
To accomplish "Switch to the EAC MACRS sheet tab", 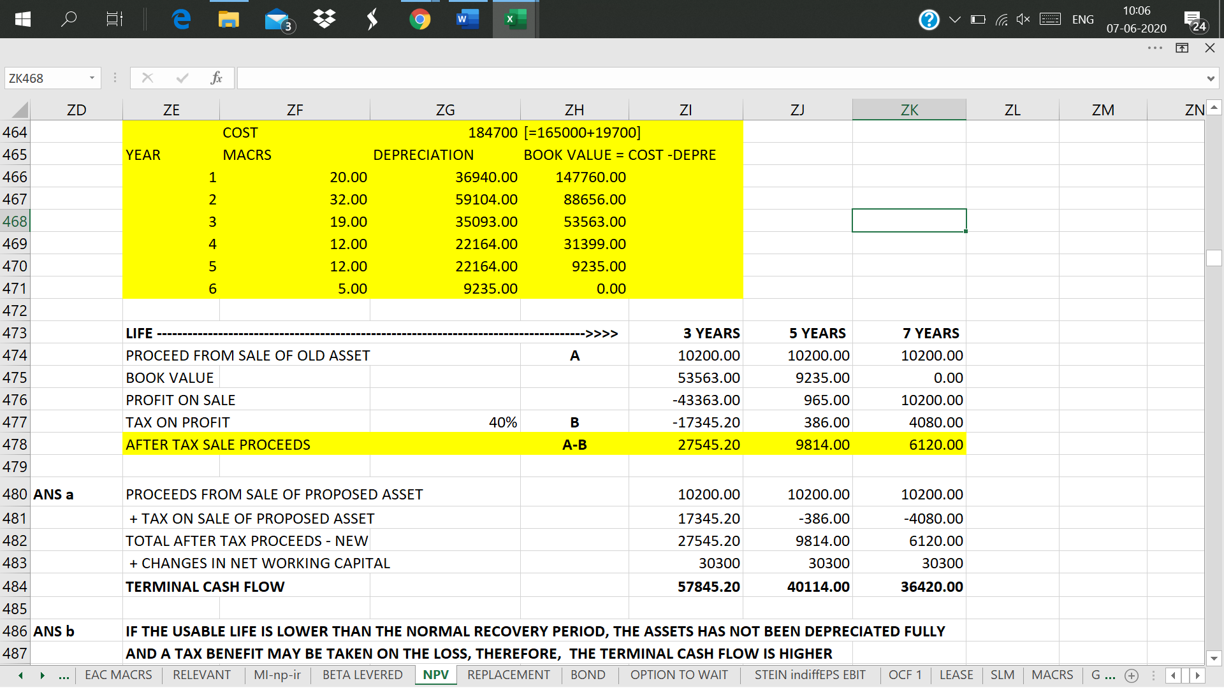I will pyautogui.click(x=118, y=675).
